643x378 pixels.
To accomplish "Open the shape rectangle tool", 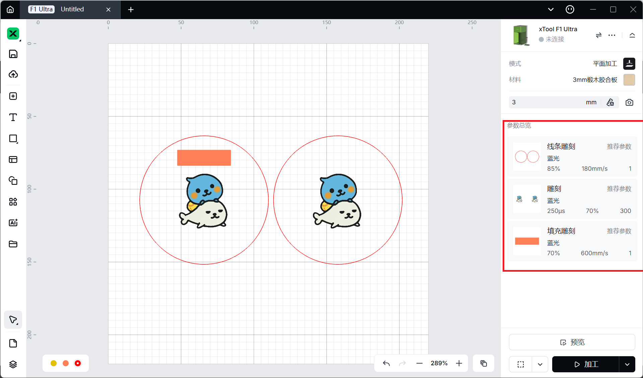I will click(x=13, y=139).
